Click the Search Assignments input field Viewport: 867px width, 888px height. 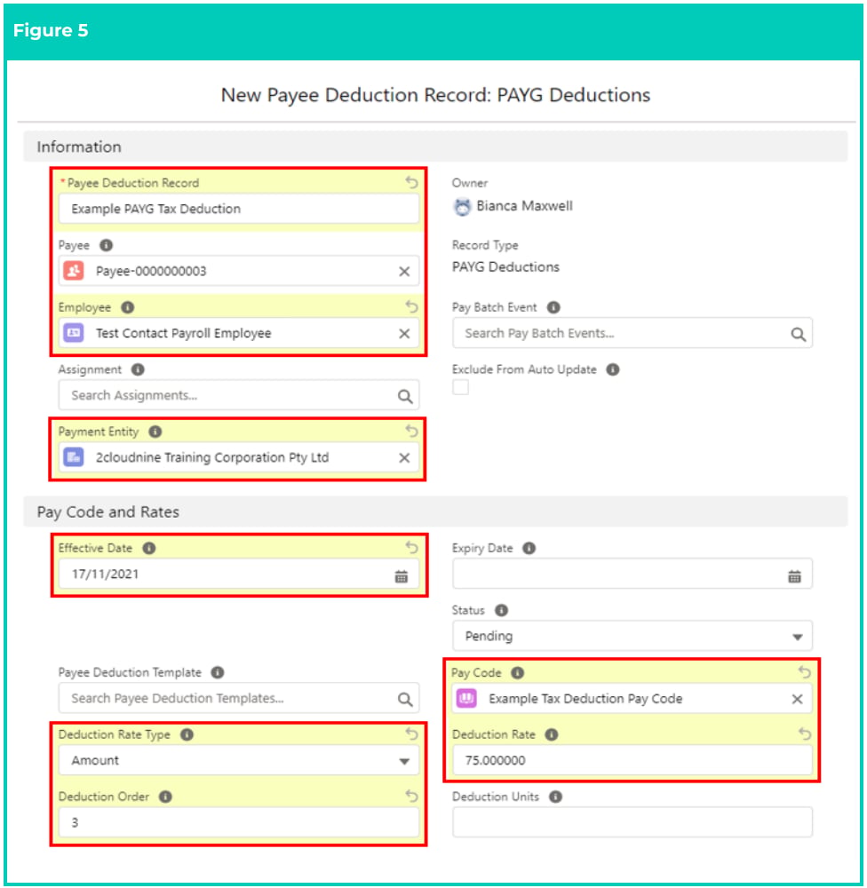click(239, 395)
